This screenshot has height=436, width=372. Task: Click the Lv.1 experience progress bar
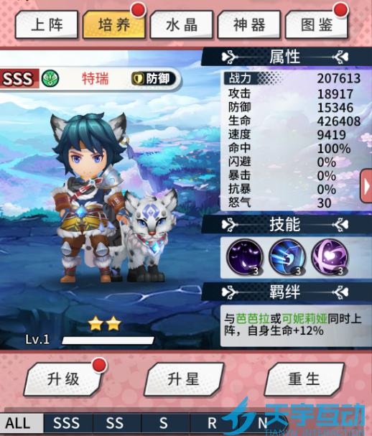(x=108, y=340)
